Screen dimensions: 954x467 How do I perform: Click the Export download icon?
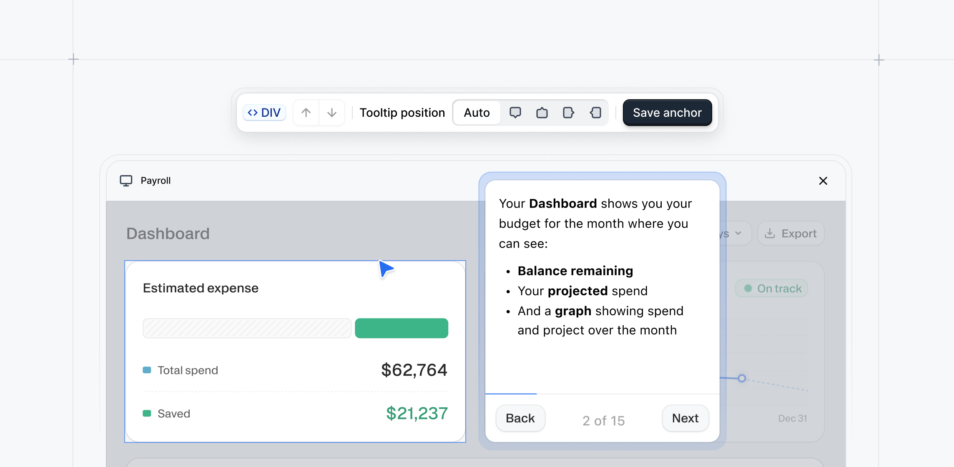coord(771,233)
